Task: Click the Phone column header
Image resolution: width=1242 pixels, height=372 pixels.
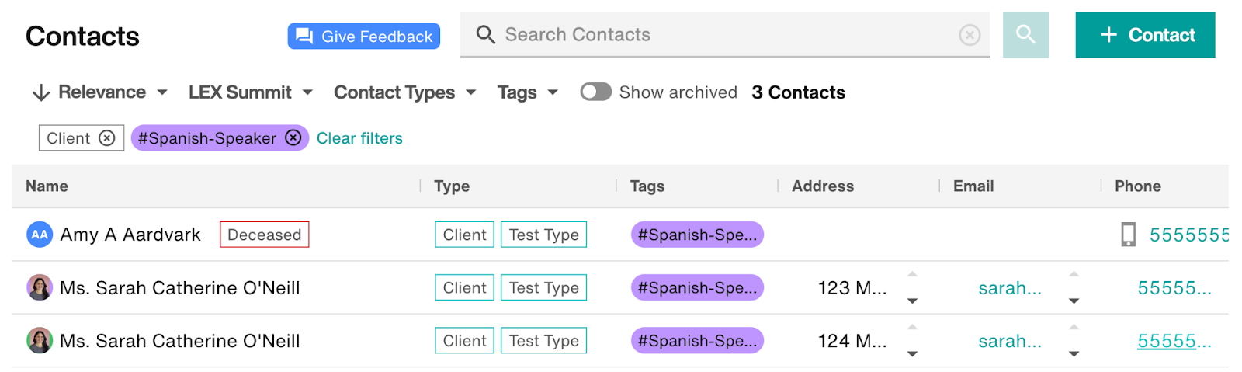Action: click(1138, 186)
